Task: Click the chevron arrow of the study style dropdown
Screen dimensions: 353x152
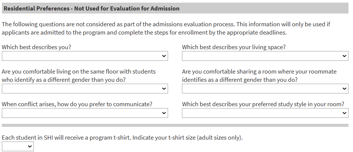Action: [x=345, y=113]
